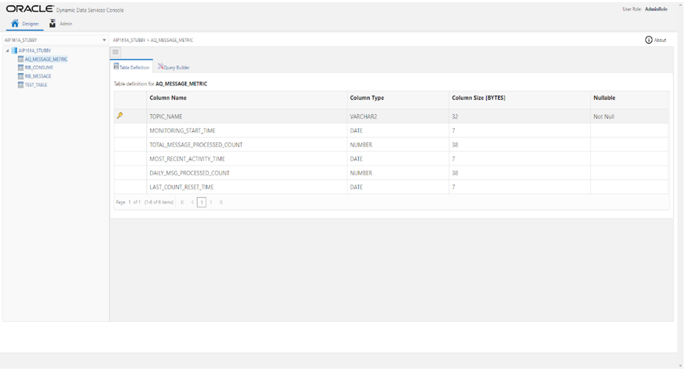
Task: Click the last page arrow in pagination
Action: point(221,202)
